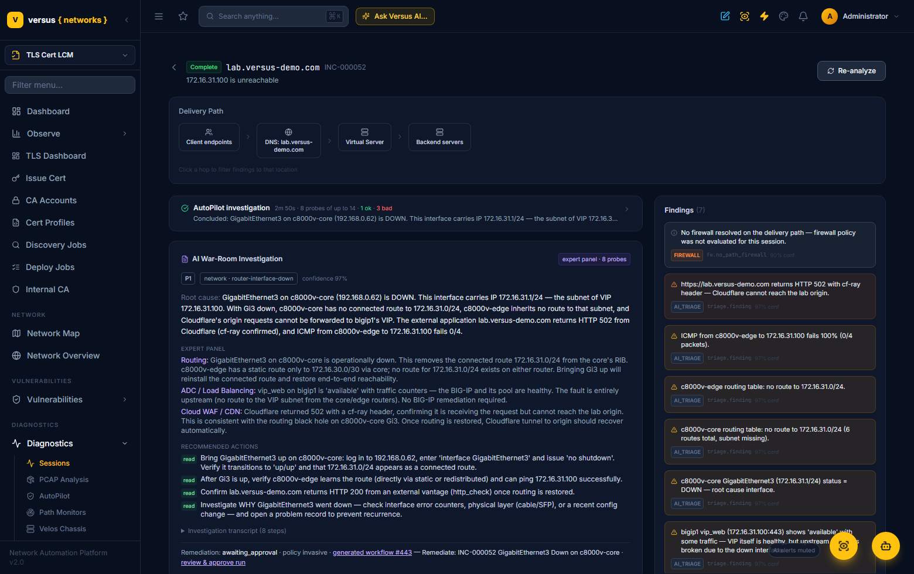Go to TLS Dashboard

pyautogui.click(x=70, y=156)
